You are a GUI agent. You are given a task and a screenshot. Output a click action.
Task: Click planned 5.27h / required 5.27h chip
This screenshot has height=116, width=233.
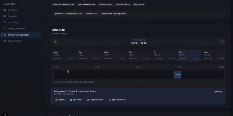point(69,14)
